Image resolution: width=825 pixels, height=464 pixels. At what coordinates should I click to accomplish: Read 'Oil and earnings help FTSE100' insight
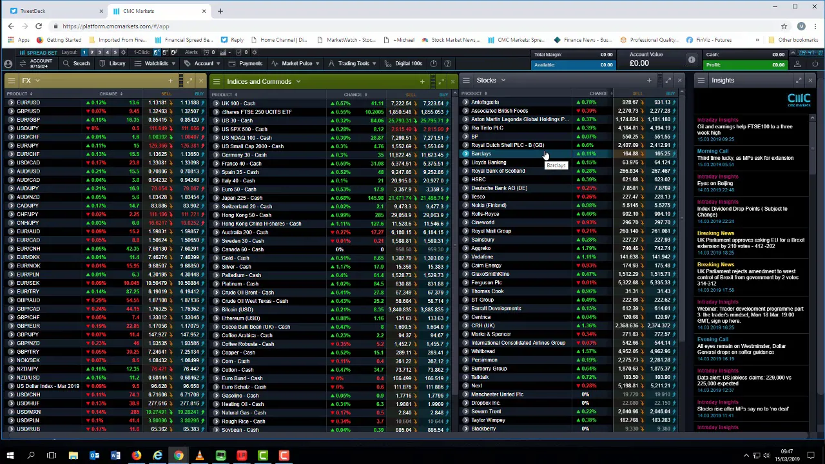tap(744, 130)
